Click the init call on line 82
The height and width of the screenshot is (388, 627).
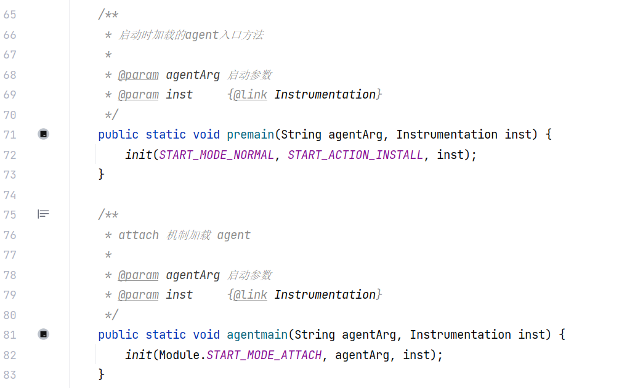point(139,354)
